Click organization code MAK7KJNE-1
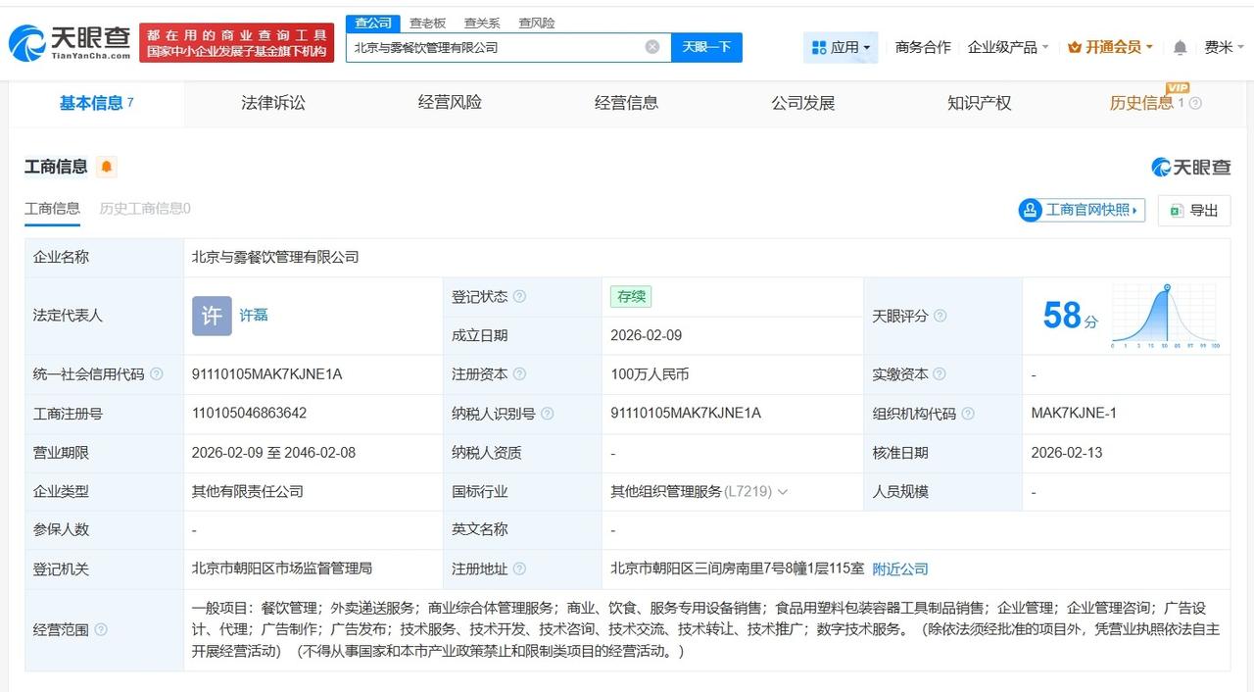Viewport: 1254px width, 692px height. point(1074,414)
